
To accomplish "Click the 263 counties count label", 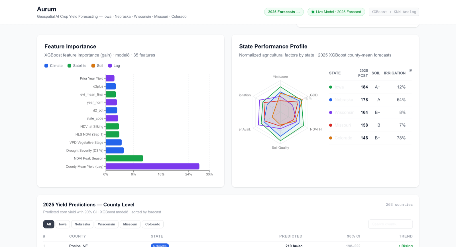I will click(x=399, y=205).
